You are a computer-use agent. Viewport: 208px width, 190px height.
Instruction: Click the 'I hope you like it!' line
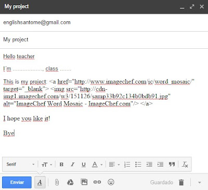[x=27, y=118]
